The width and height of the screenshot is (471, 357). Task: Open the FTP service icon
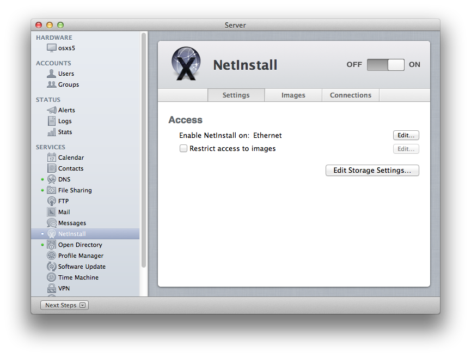[51, 201]
